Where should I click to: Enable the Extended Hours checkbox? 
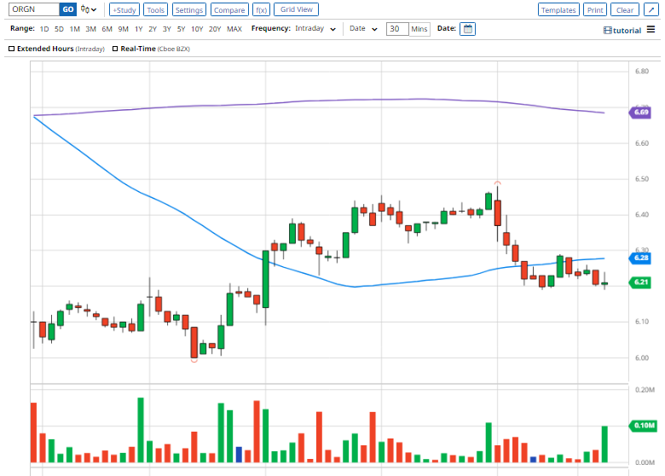(11, 49)
